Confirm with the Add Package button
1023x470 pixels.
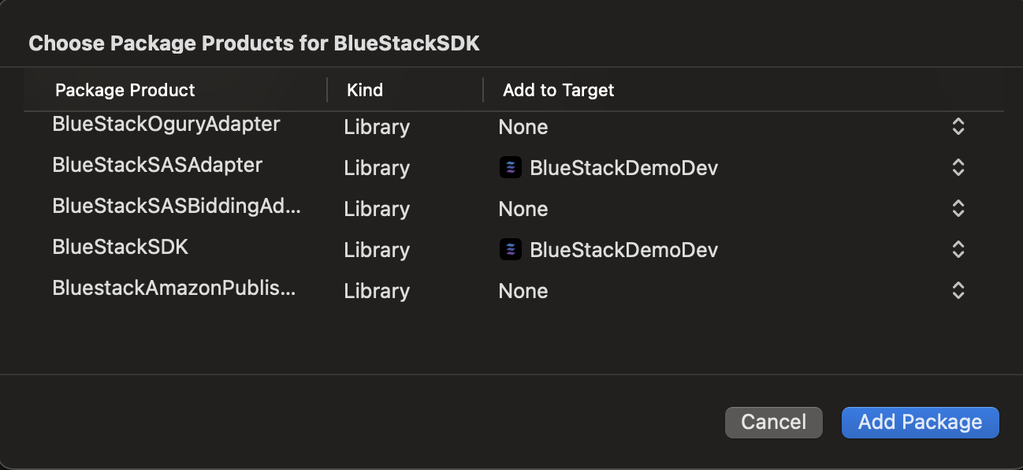click(x=921, y=422)
